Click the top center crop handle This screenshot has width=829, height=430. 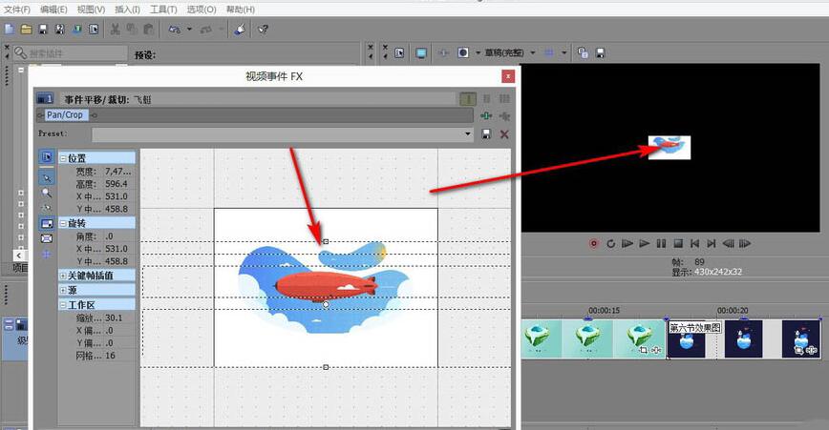click(326, 241)
